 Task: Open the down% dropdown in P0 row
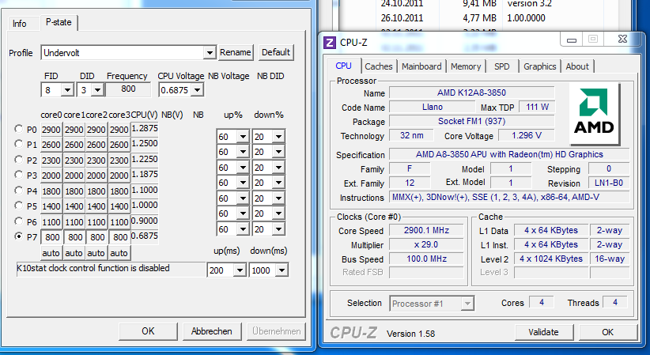(278, 137)
